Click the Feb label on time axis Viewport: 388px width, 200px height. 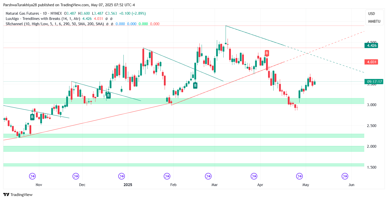pyautogui.click(x=173, y=185)
